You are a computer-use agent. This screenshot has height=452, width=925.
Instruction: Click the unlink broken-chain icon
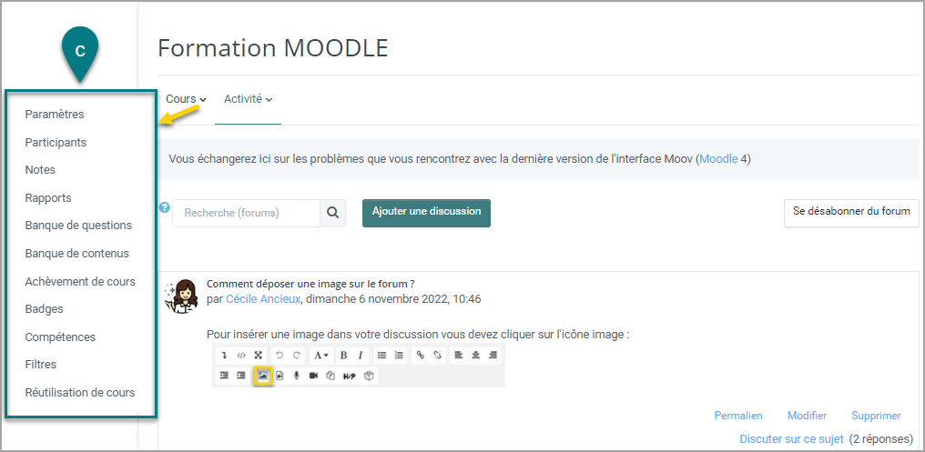437,356
